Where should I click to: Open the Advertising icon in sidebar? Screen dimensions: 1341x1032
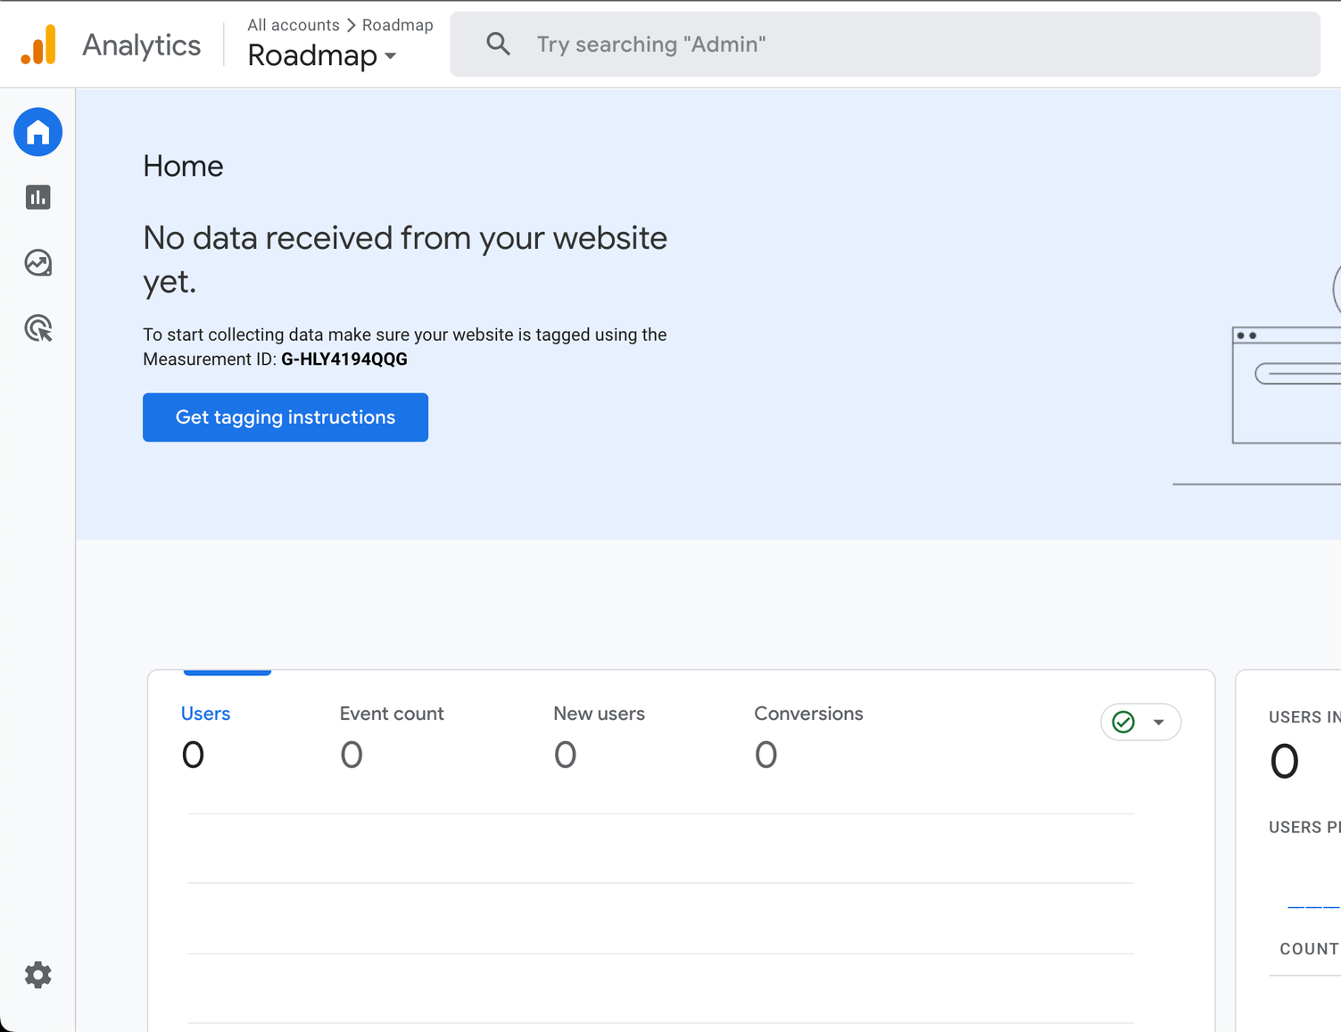38,328
